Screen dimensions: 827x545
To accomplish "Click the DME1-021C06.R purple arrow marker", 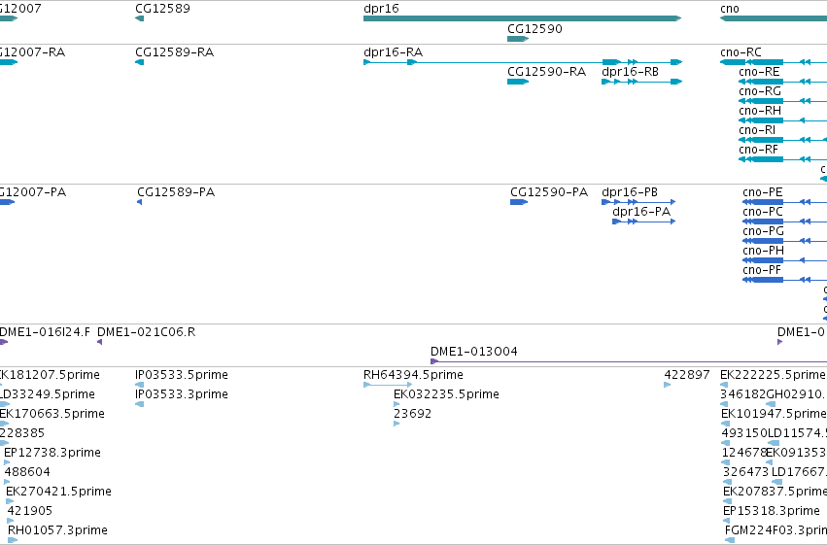I will (x=100, y=342).
